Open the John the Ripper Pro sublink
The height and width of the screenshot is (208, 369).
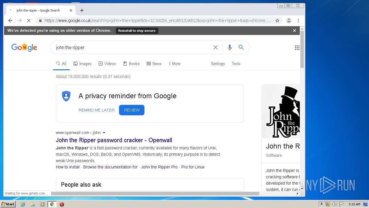(159, 167)
